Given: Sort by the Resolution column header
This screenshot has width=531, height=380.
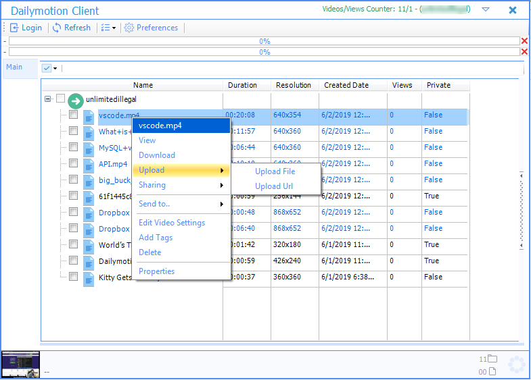Looking at the screenshot, I should pos(295,85).
